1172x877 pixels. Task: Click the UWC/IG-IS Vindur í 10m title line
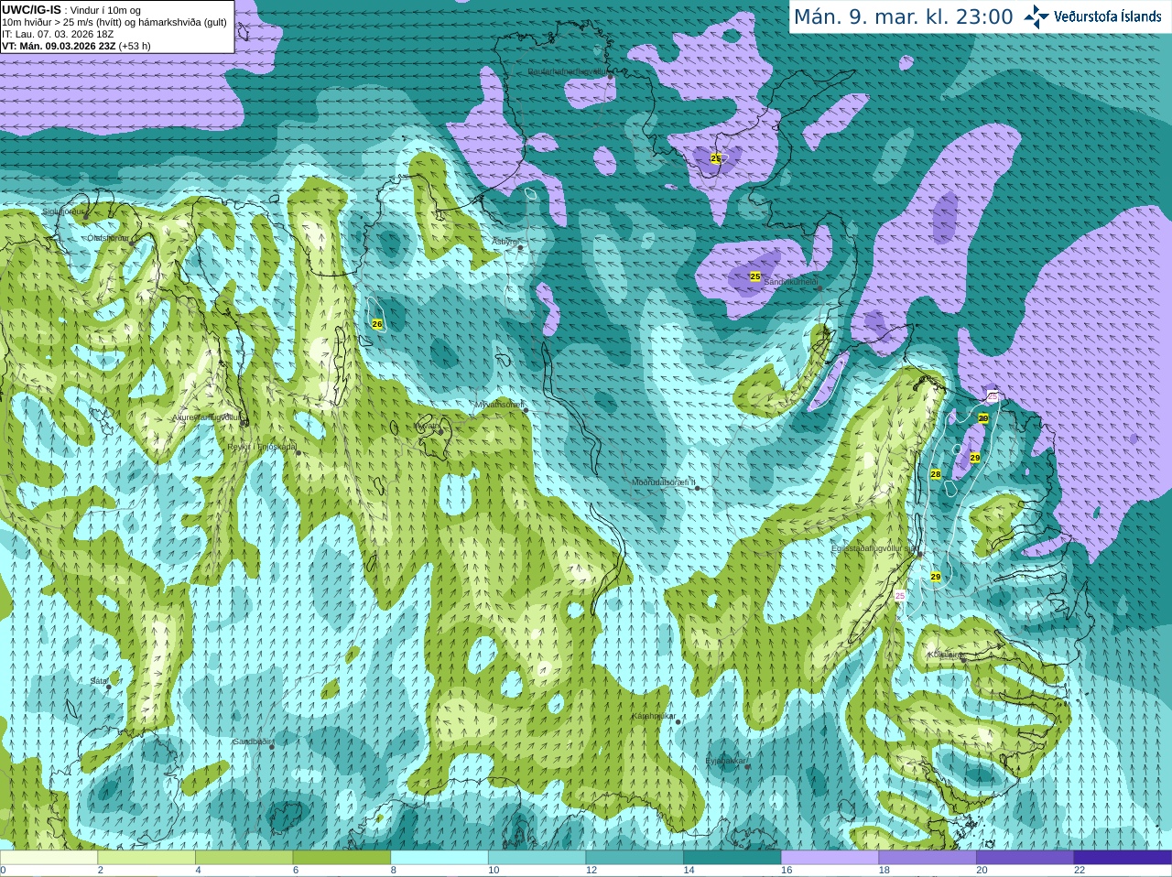(x=71, y=9)
